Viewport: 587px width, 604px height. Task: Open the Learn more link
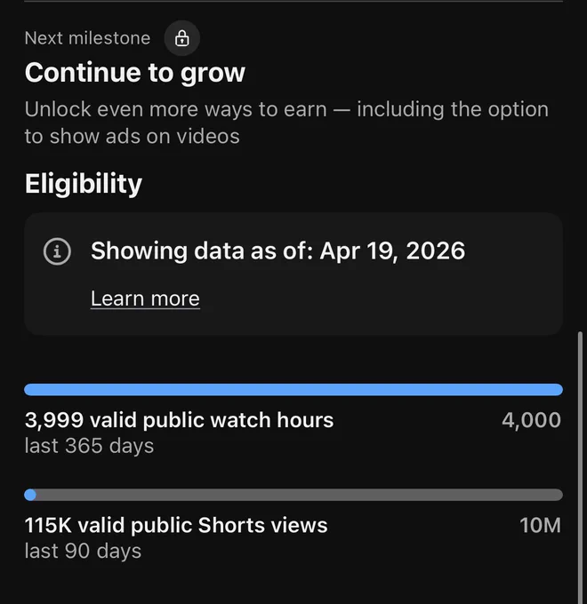click(x=145, y=298)
